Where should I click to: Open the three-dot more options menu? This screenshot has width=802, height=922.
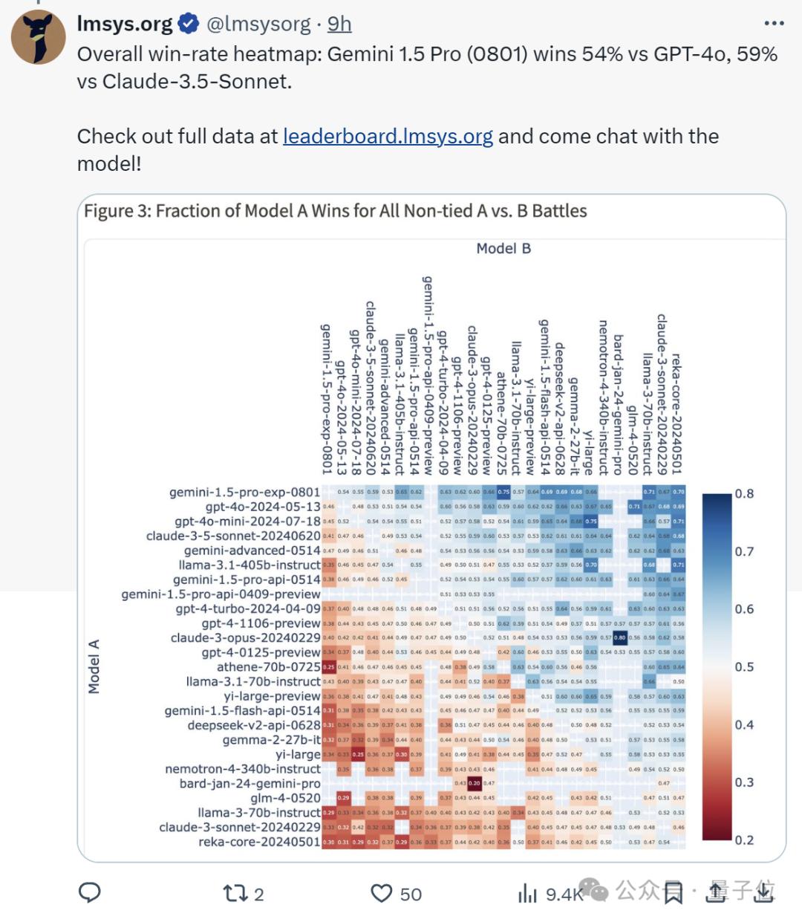pyautogui.click(x=774, y=23)
